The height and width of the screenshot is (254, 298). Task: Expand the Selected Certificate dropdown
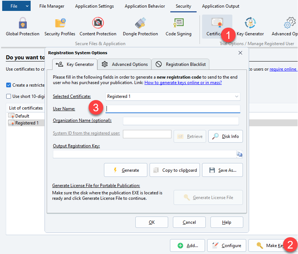pos(237,96)
